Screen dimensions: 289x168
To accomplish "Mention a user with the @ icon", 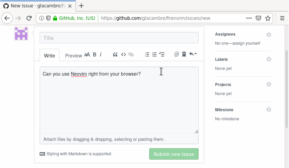I will point(176,54).
